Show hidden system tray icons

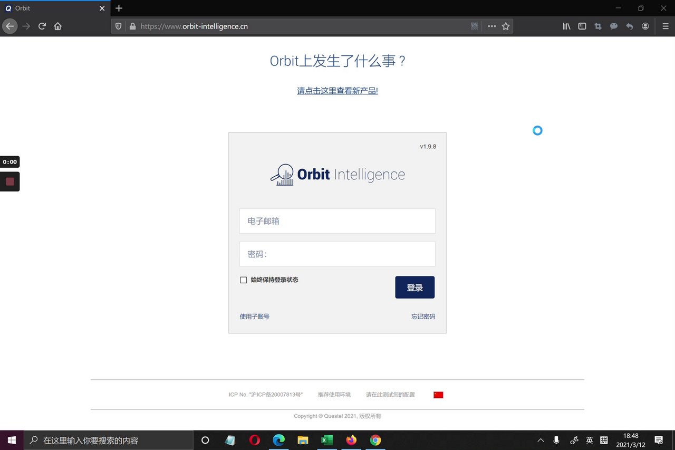coord(541,440)
